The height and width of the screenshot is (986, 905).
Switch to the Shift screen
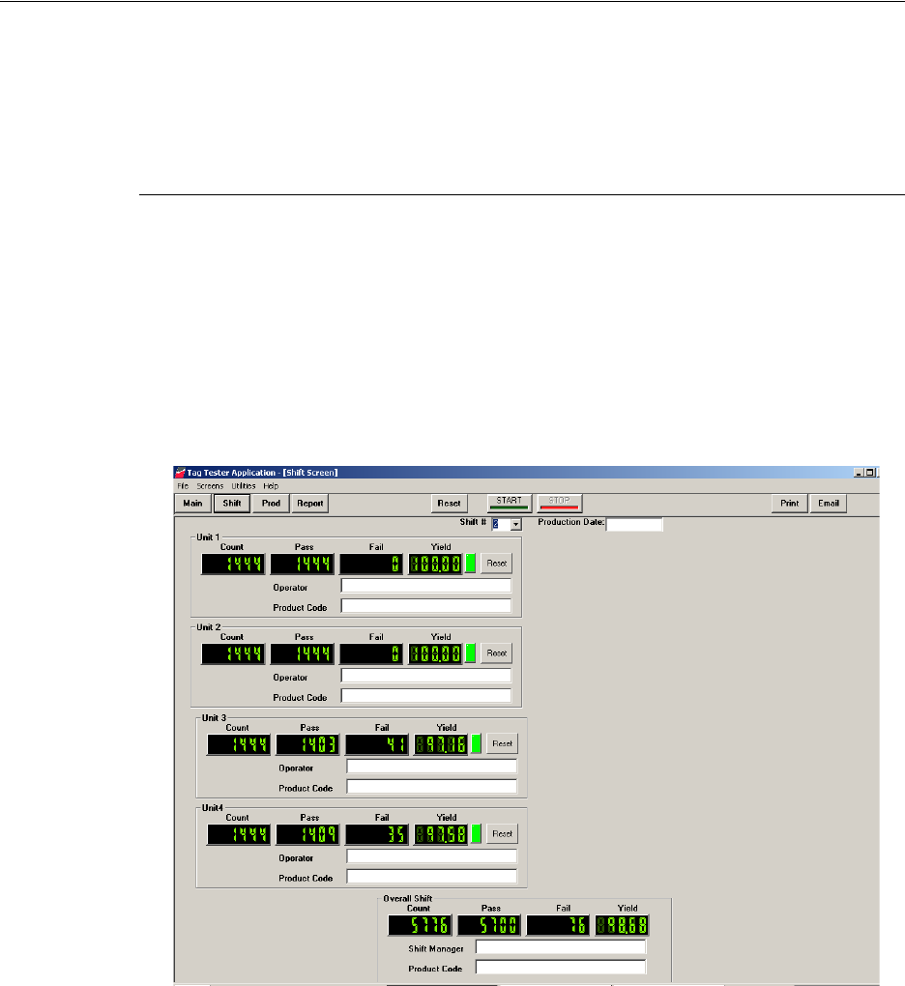232,503
